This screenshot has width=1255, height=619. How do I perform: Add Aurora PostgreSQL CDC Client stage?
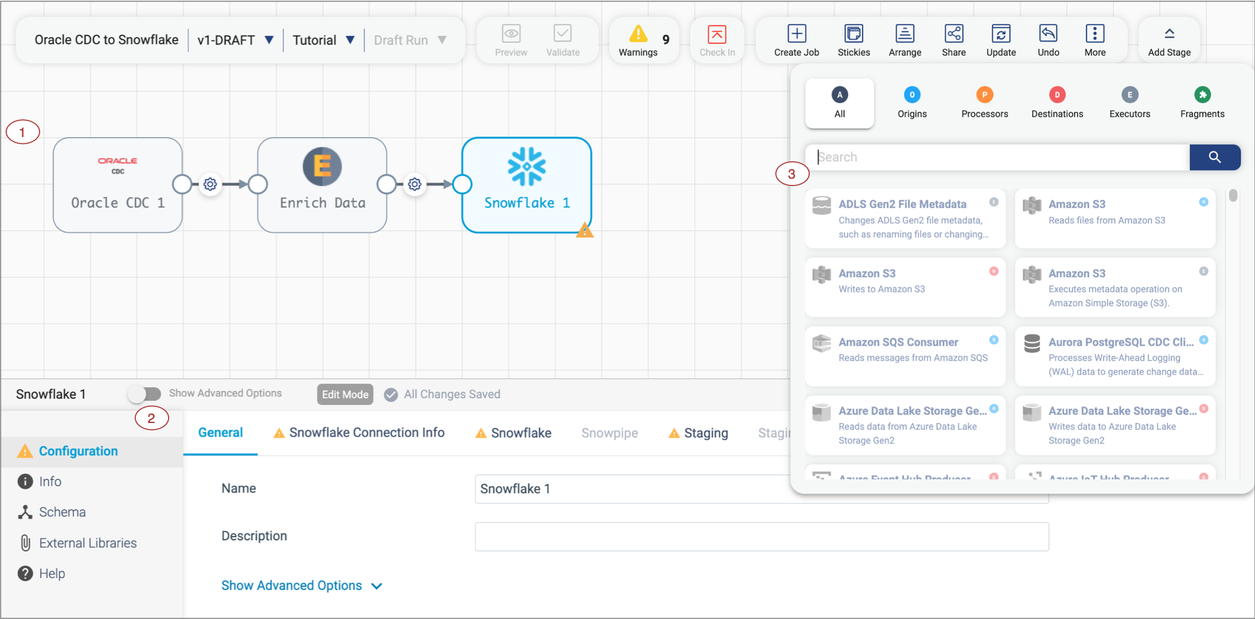(1115, 356)
